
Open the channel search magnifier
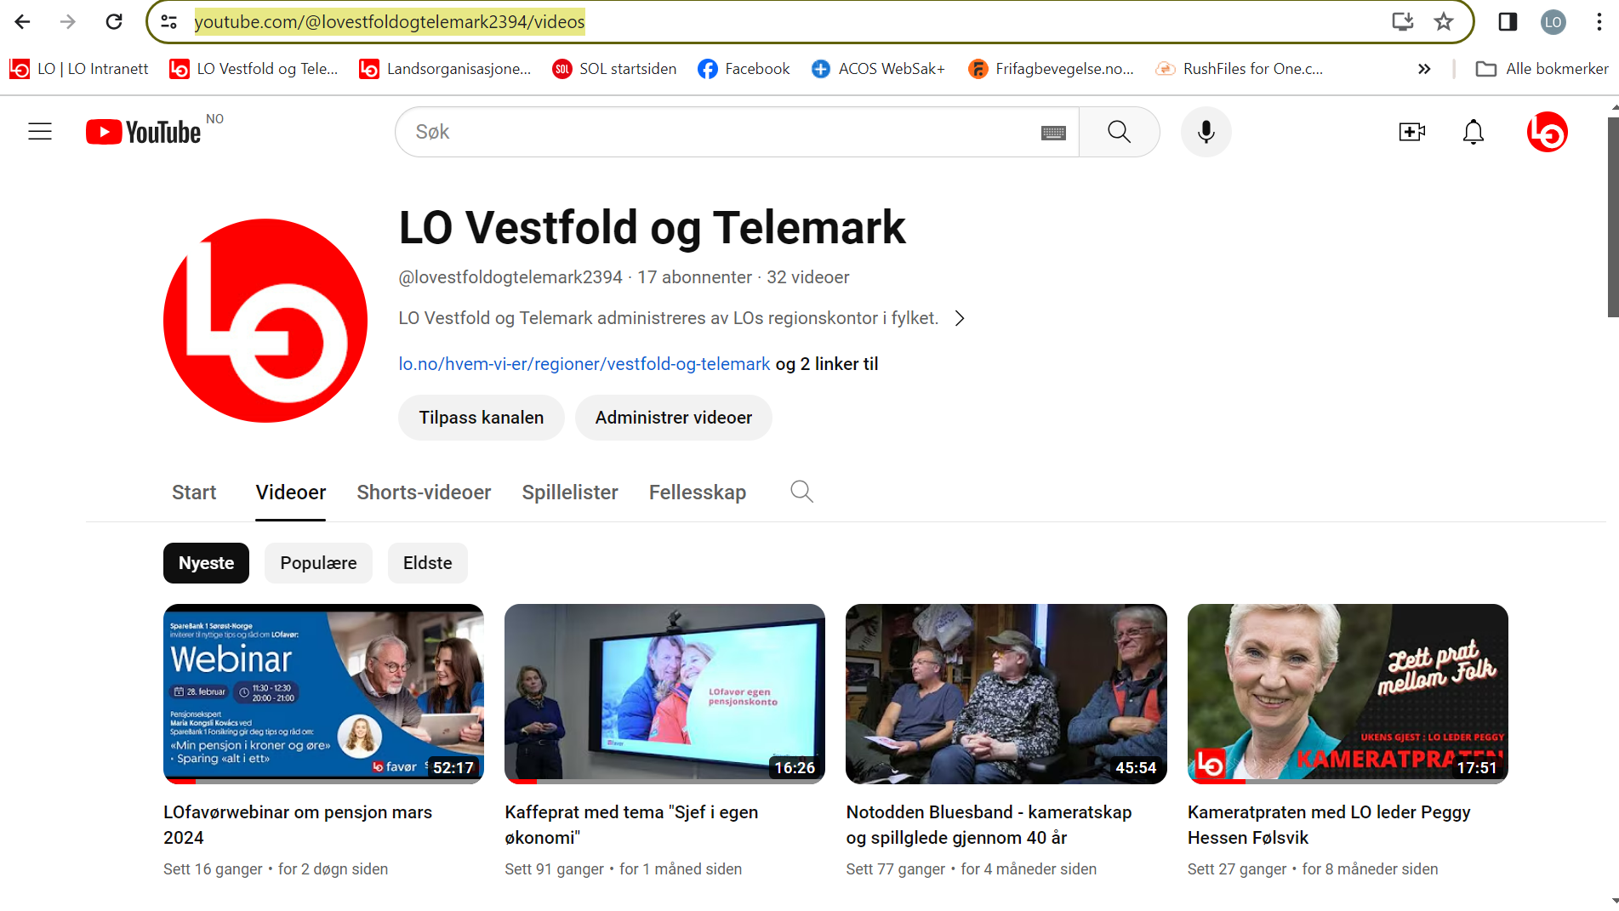(801, 492)
